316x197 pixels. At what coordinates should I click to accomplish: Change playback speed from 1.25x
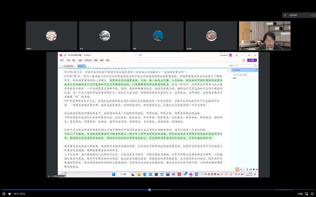(x=300, y=194)
